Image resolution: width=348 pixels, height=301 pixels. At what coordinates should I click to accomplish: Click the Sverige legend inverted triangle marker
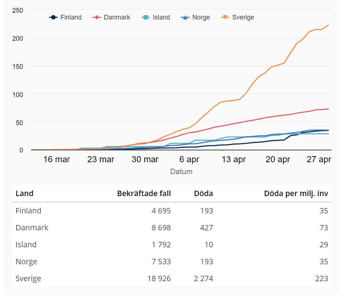225,17
